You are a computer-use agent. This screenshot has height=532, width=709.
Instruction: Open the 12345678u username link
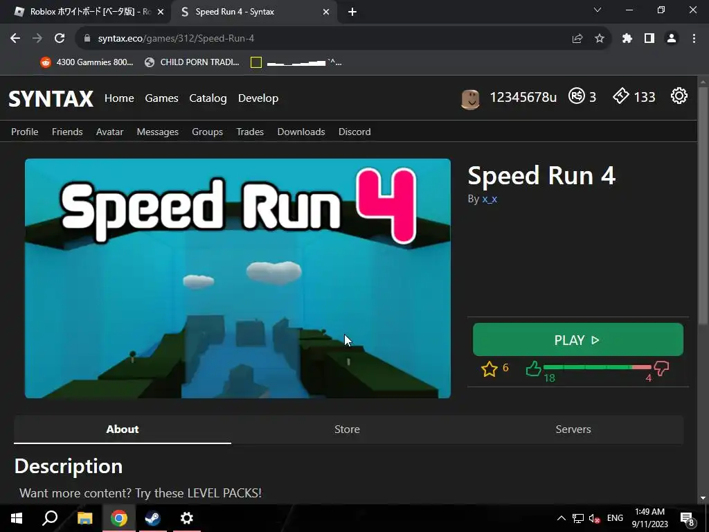[523, 97]
